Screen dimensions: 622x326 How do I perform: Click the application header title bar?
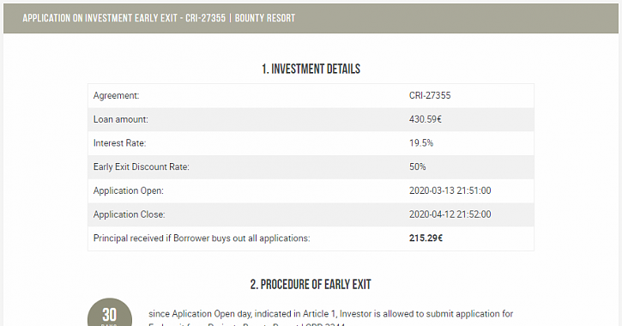coord(311,18)
